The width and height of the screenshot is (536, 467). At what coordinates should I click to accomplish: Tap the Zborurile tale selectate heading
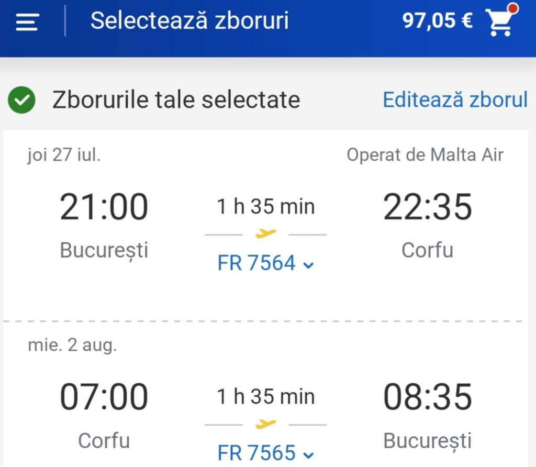pos(176,100)
